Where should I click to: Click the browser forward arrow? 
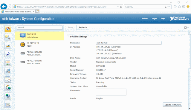[10, 7]
